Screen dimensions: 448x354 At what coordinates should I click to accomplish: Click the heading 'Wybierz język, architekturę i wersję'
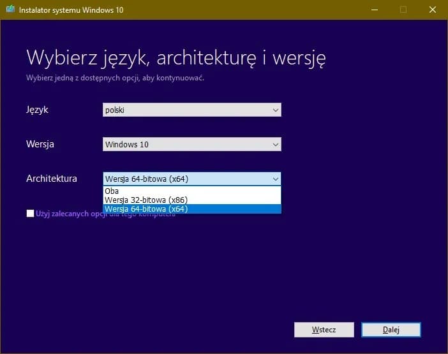coord(176,57)
